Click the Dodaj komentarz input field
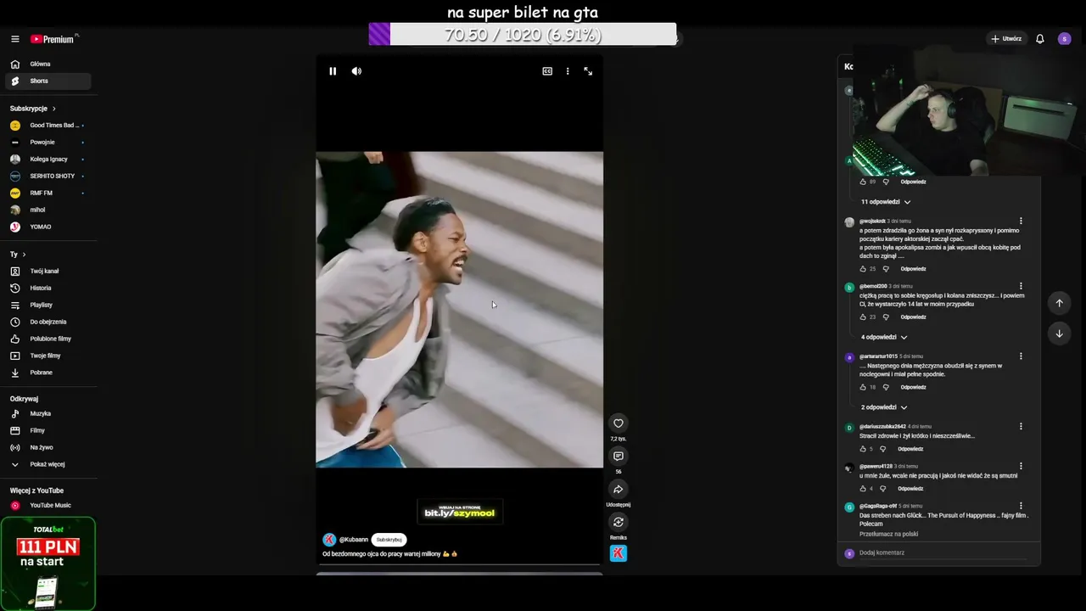The image size is (1086, 611). click(942, 553)
